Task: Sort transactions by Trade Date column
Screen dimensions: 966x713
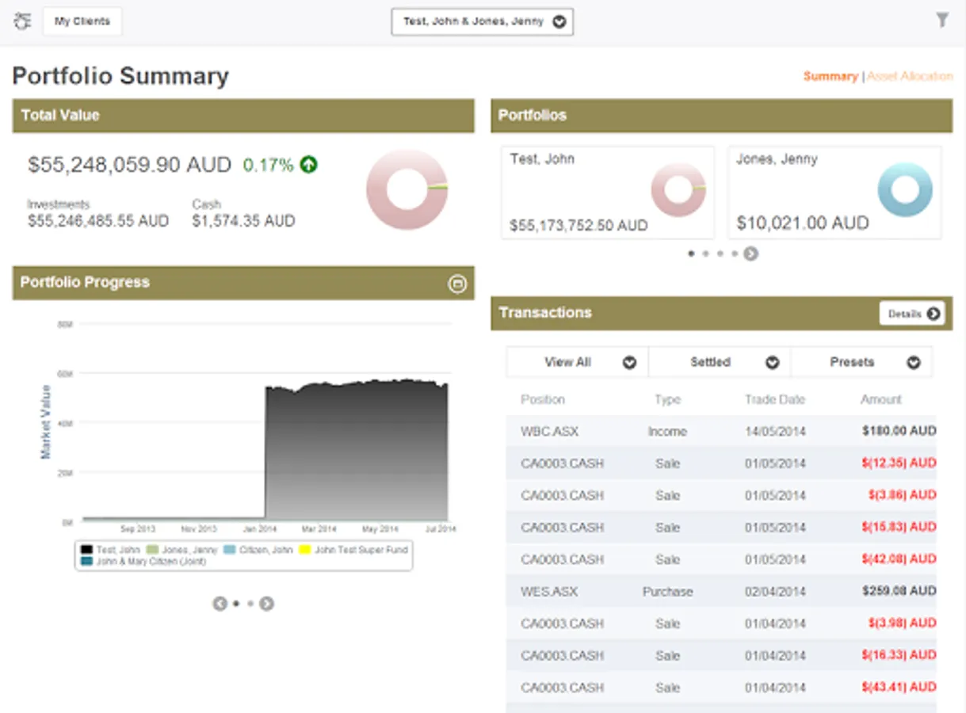Action: [775, 400]
